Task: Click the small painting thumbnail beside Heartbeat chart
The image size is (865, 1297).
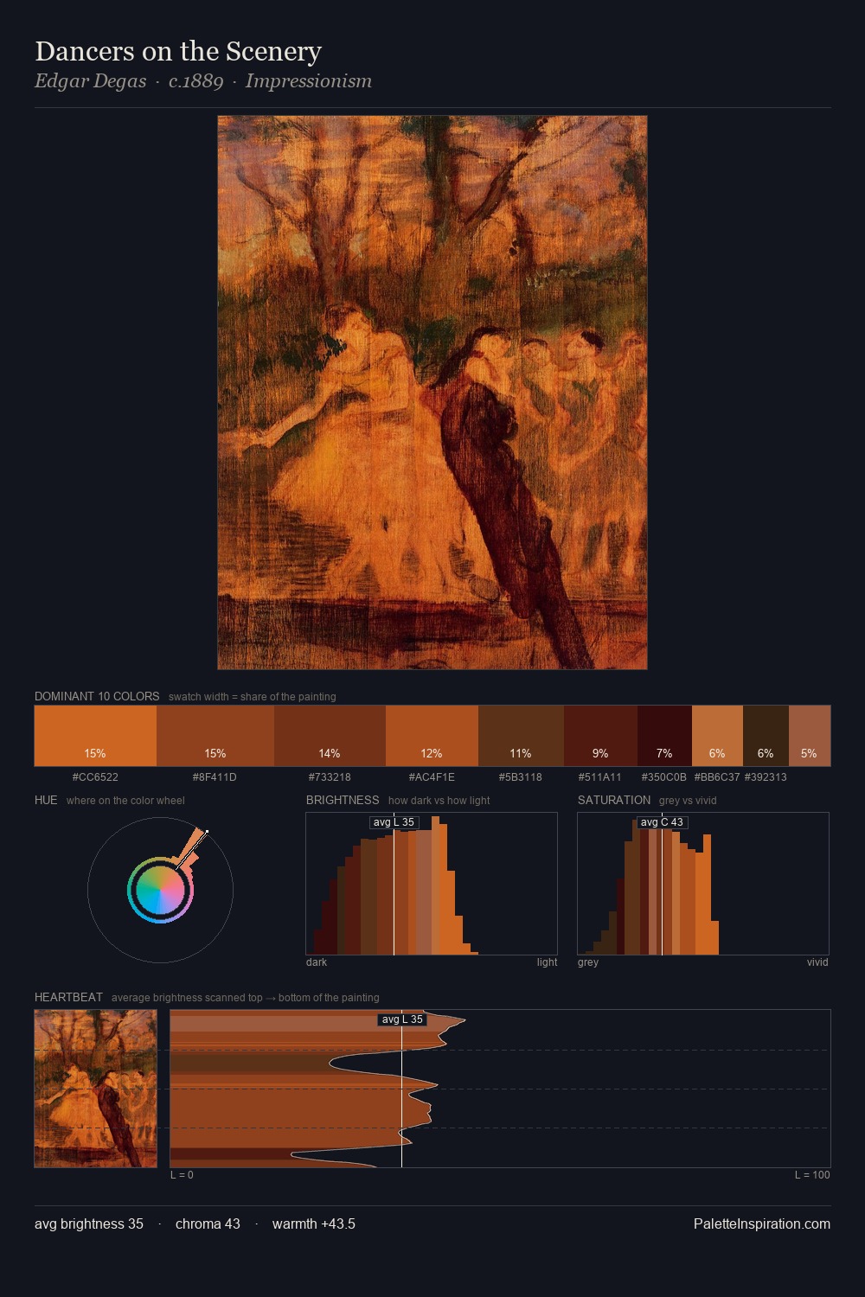Action: 96,1089
